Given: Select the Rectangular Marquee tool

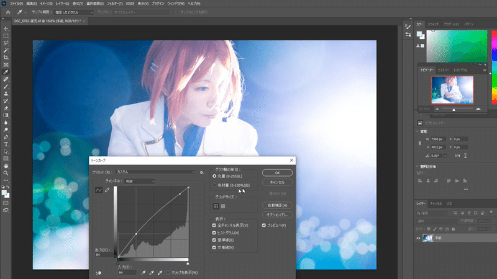Looking at the screenshot, I should (6, 36).
